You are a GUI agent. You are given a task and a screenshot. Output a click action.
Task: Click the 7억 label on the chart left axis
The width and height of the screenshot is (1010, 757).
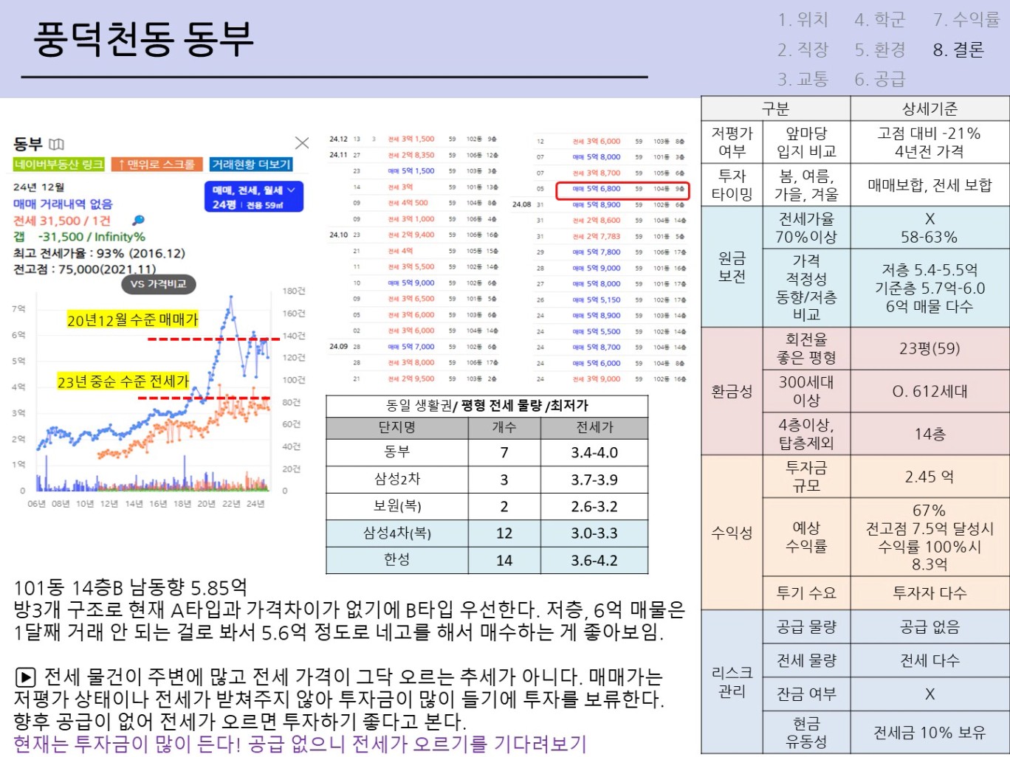pyautogui.click(x=18, y=308)
